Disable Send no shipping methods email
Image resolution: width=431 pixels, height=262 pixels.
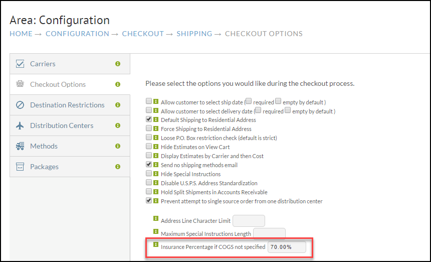tap(149, 164)
